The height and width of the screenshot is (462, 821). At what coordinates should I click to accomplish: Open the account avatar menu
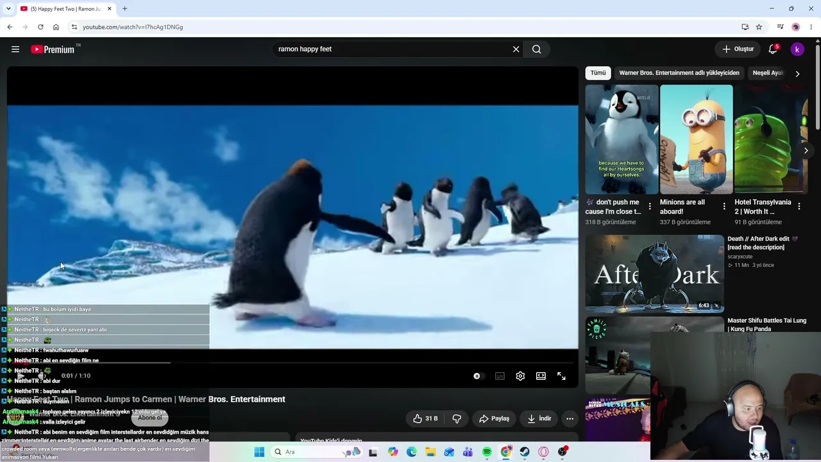coord(797,49)
